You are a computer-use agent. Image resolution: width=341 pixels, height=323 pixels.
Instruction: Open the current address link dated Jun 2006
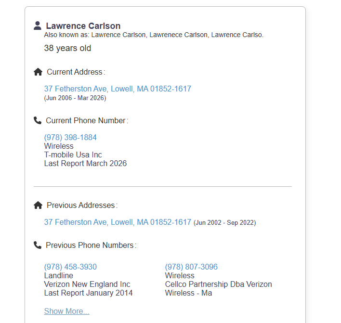[118, 89]
